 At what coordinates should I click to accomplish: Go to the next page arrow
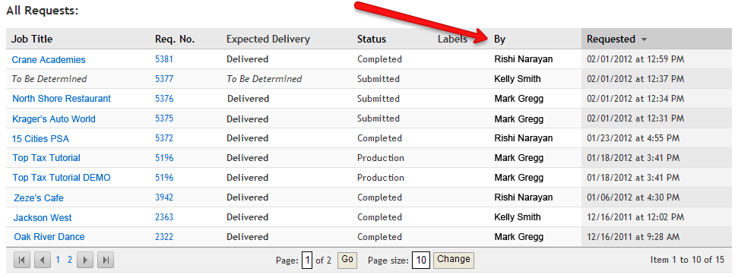(x=84, y=260)
